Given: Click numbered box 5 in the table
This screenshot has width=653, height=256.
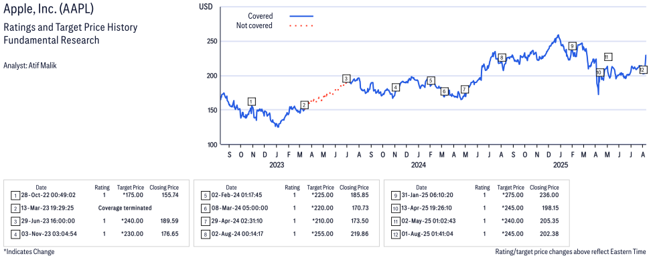Looking at the screenshot, I should 206,195.
